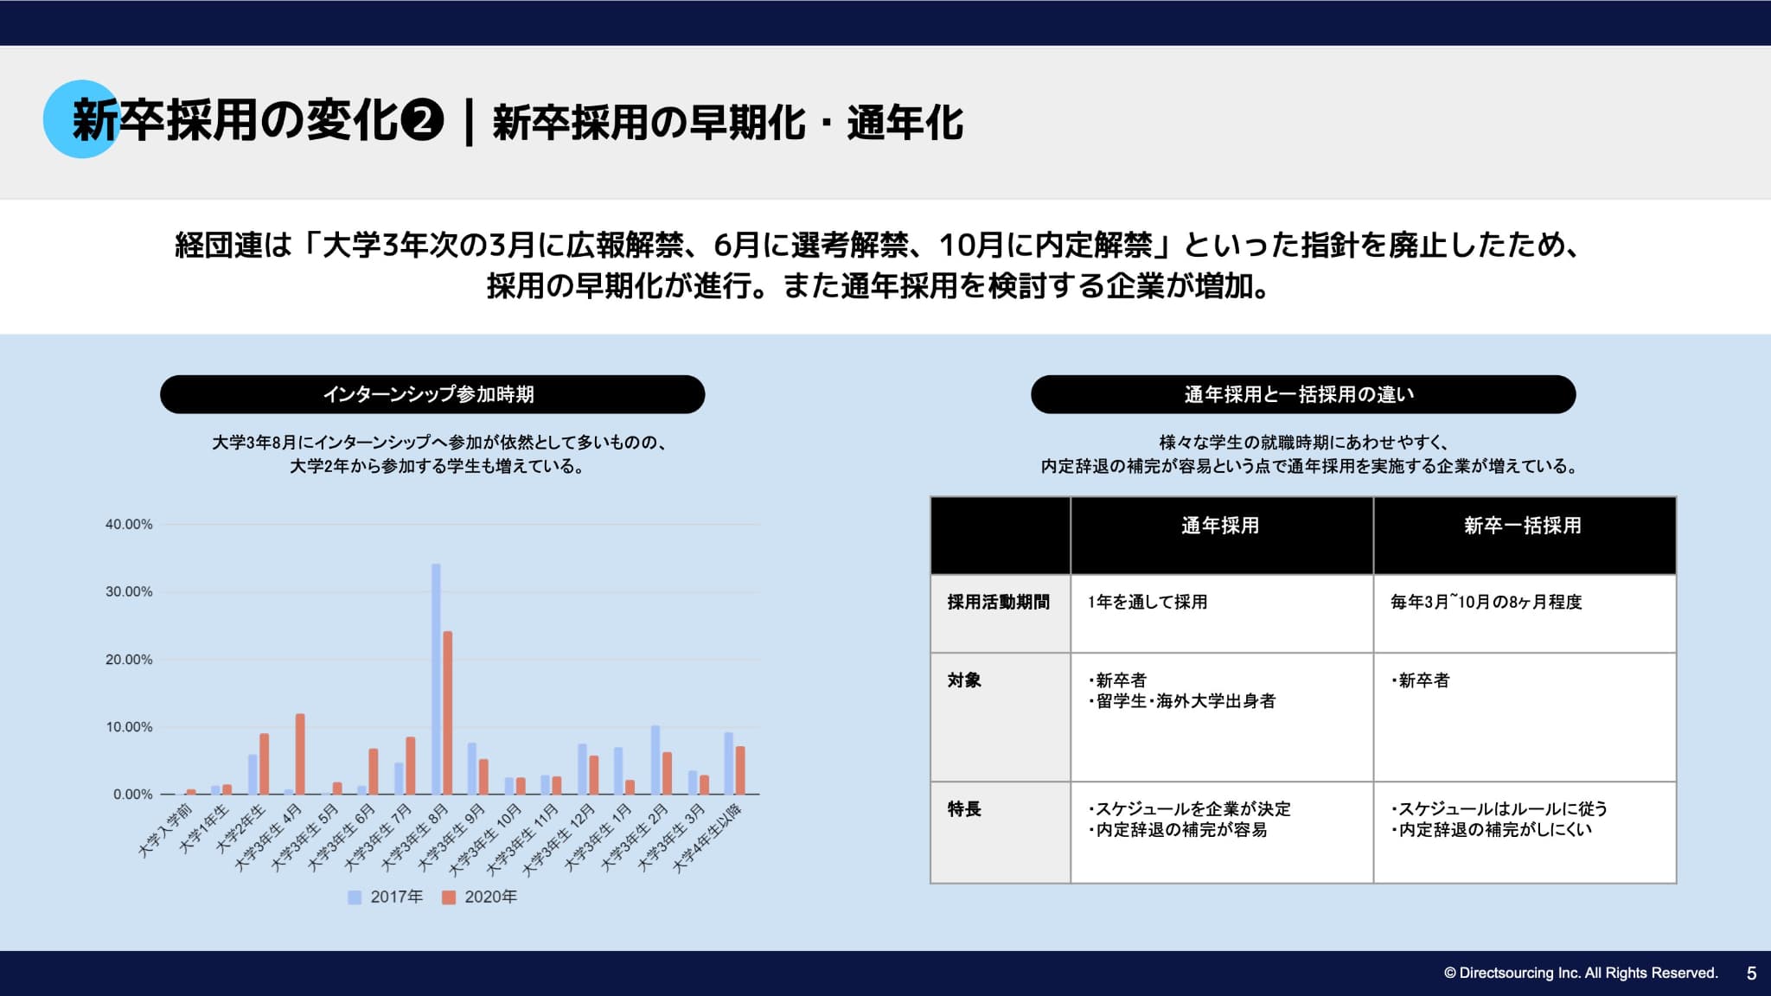
Task: Click the 40.00% y-axis label
Action: coord(129,525)
